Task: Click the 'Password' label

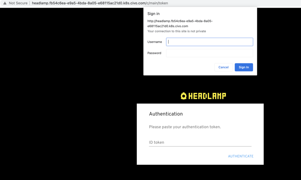Action: [154, 53]
